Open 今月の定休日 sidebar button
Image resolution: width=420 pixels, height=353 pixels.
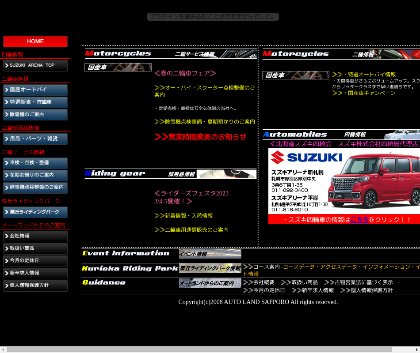pos(35,261)
